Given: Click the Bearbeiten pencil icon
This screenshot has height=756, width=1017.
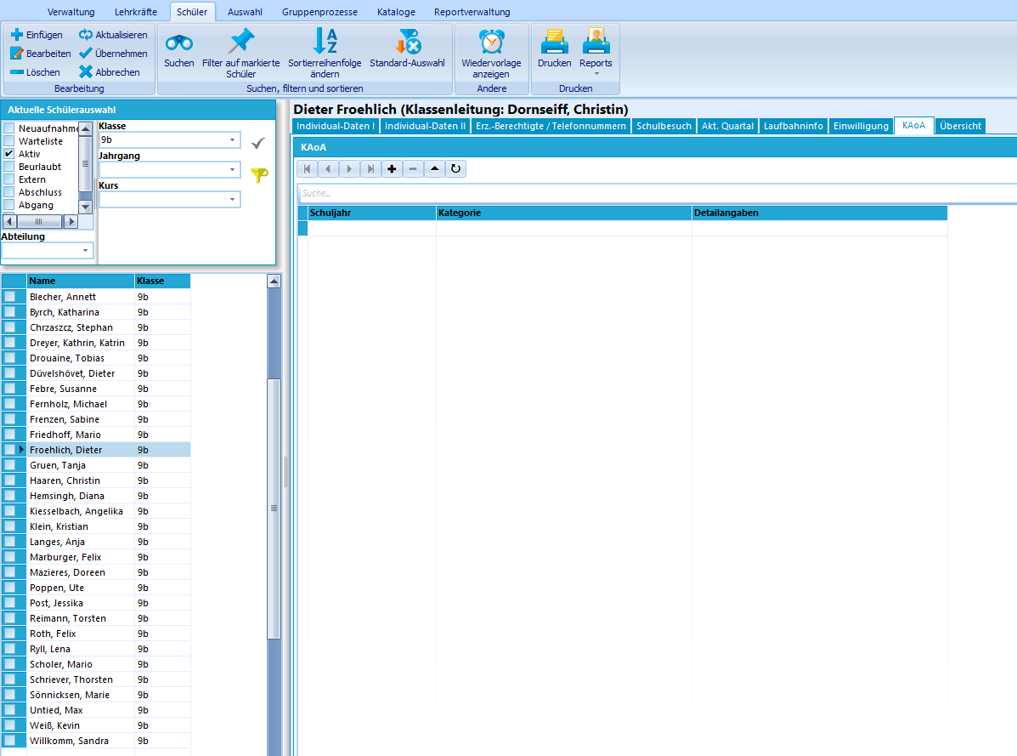Looking at the screenshot, I should (x=17, y=54).
